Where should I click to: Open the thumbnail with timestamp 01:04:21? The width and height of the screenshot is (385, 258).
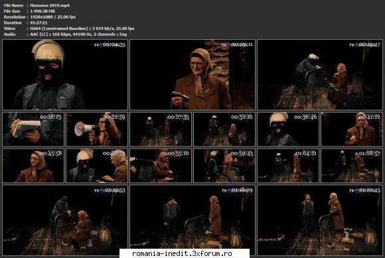[288, 166]
